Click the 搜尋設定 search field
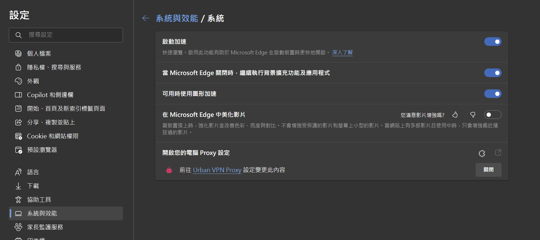The height and width of the screenshot is (240, 540). (x=66, y=35)
